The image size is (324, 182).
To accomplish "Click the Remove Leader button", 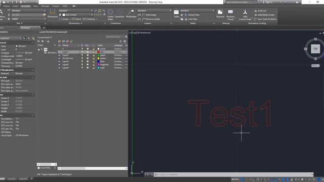I will 151,19.
